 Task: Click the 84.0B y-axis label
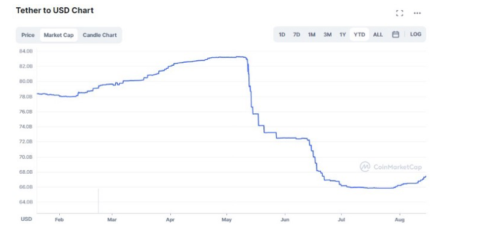pyautogui.click(x=26, y=51)
